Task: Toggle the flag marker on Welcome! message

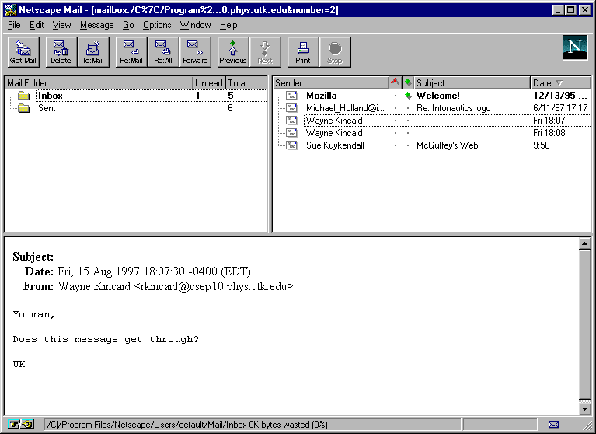Action: [x=395, y=96]
